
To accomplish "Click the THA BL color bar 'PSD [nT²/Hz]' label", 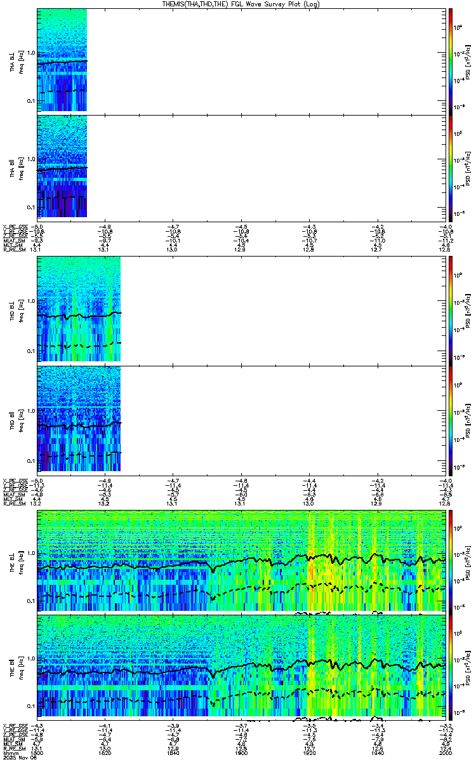I will click(467, 61).
